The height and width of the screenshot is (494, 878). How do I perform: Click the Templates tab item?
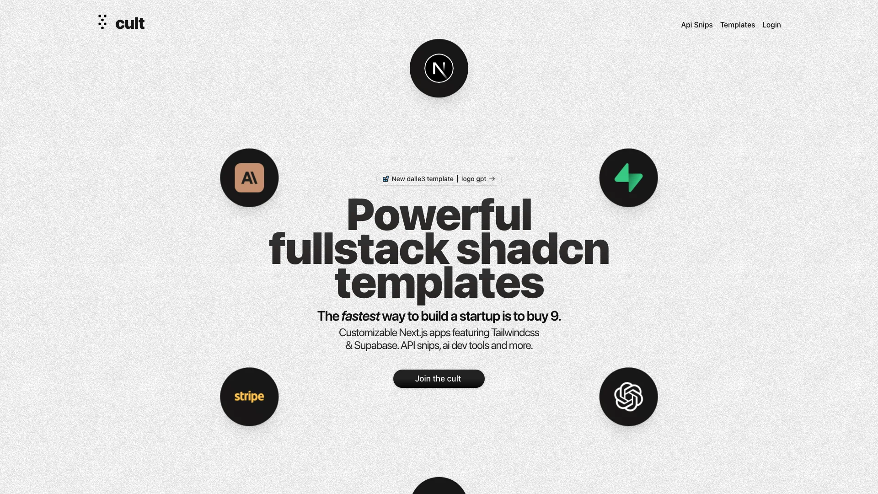click(x=738, y=24)
